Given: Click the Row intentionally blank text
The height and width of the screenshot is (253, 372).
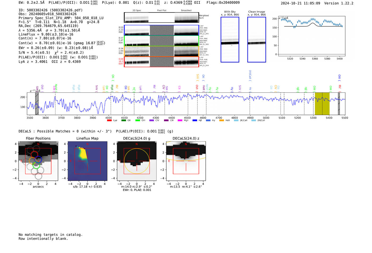Looking at the screenshot, I should pos(43,239).
